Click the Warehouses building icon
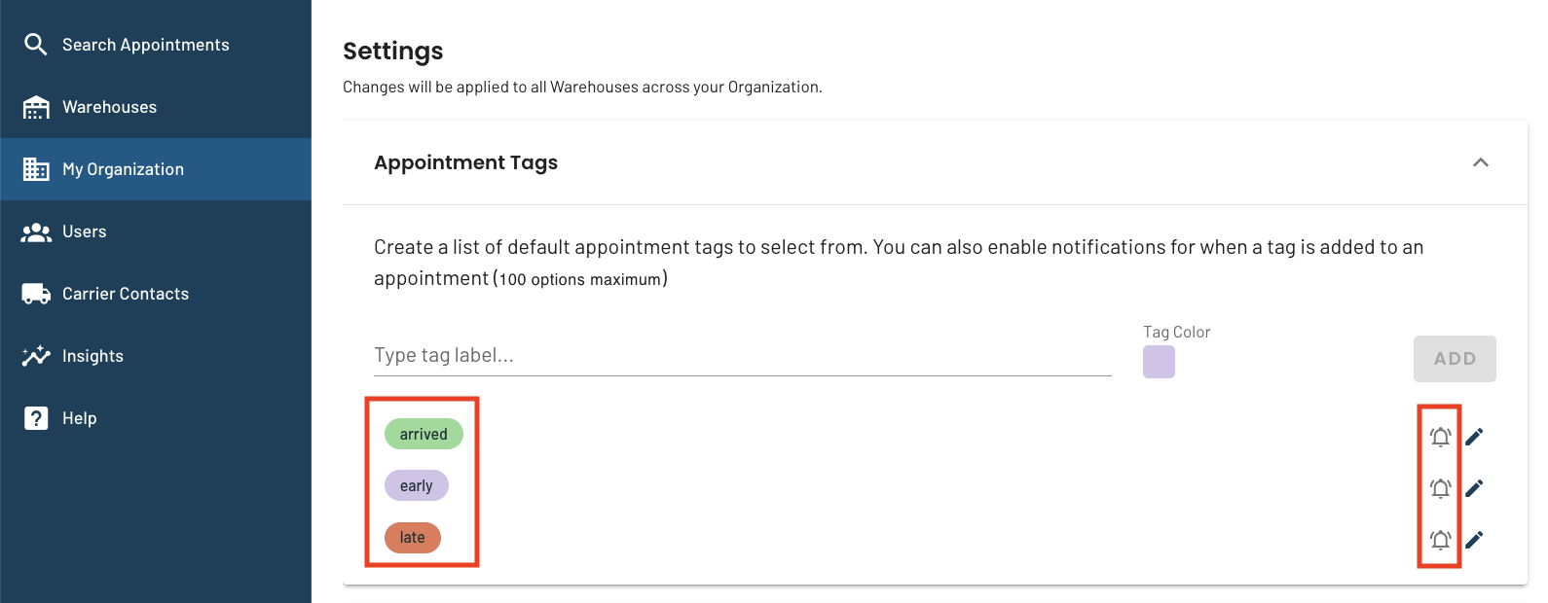Viewport: 1548px width, 603px height. click(x=36, y=107)
